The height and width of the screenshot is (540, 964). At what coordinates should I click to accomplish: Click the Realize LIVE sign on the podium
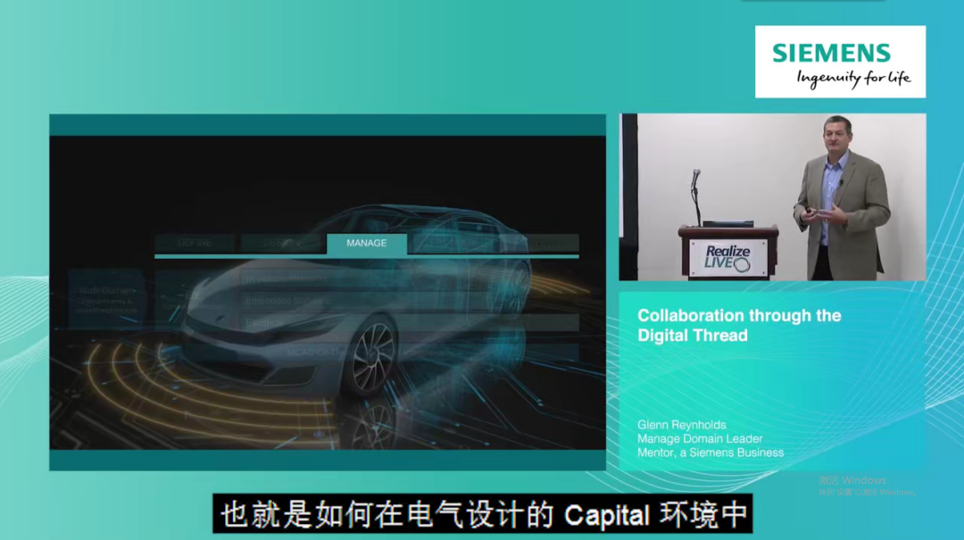click(x=728, y=258)
